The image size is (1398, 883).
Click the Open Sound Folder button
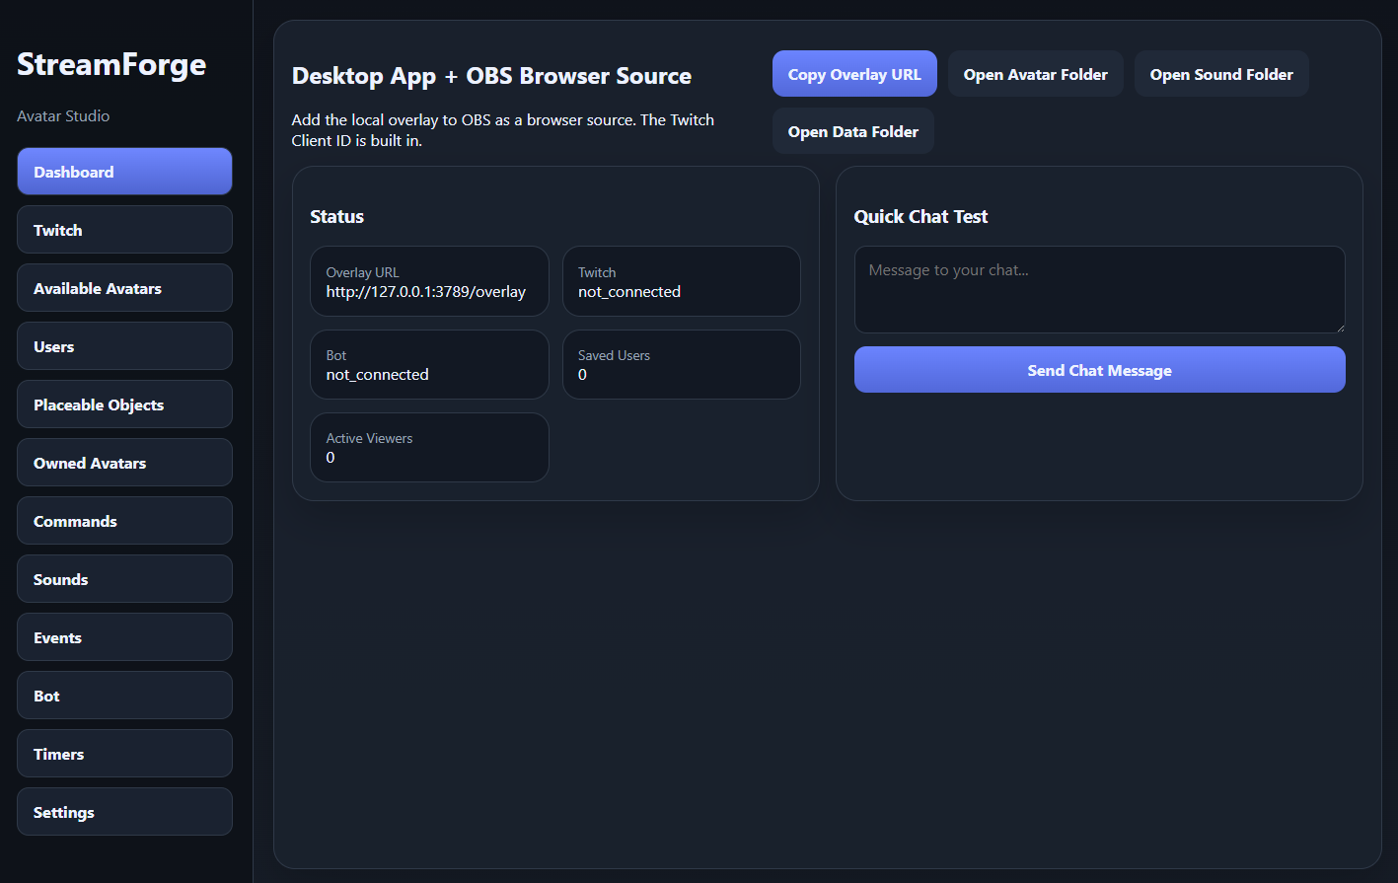coord(1221,74)
